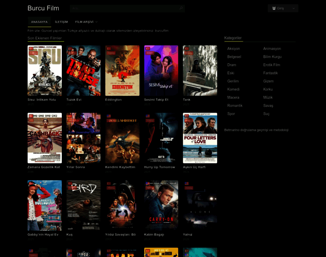
Task: Open the Trap House poster
Action: click(x=83, y=71)
